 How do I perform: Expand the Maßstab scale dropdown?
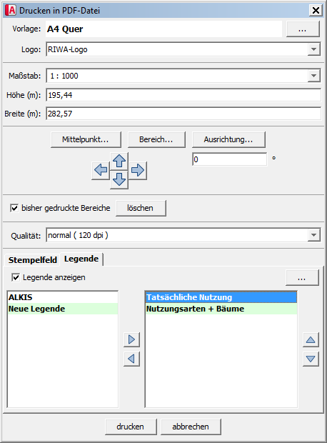(313, 76)
